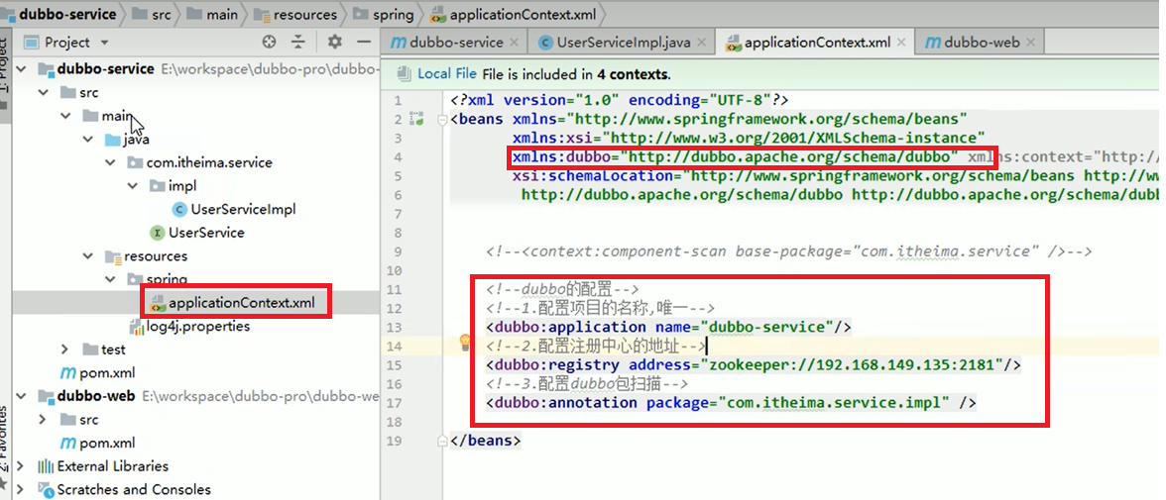
Task: Click the spring breadcrumb
Action: tap(384, 14)
